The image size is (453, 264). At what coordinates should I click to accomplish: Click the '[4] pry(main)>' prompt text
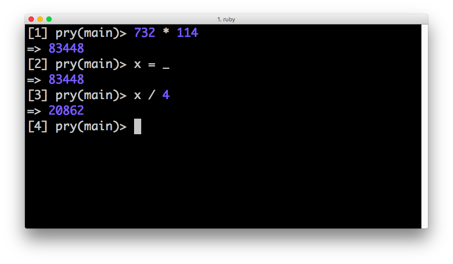point(77,126)
